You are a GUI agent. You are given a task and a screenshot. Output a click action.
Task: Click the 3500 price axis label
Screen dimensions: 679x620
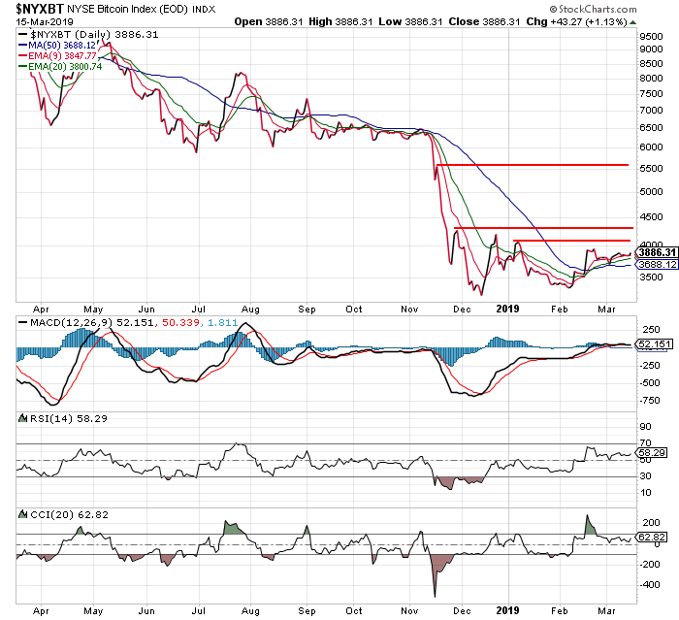(x=652, y=277)
